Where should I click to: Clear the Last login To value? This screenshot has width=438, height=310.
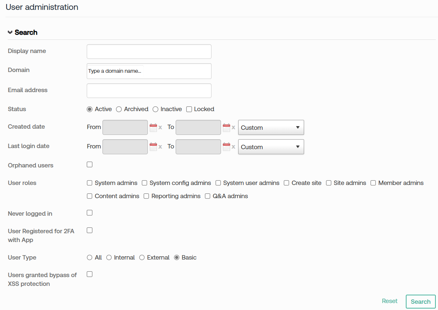pyautogui.click(x=233, y=147)
